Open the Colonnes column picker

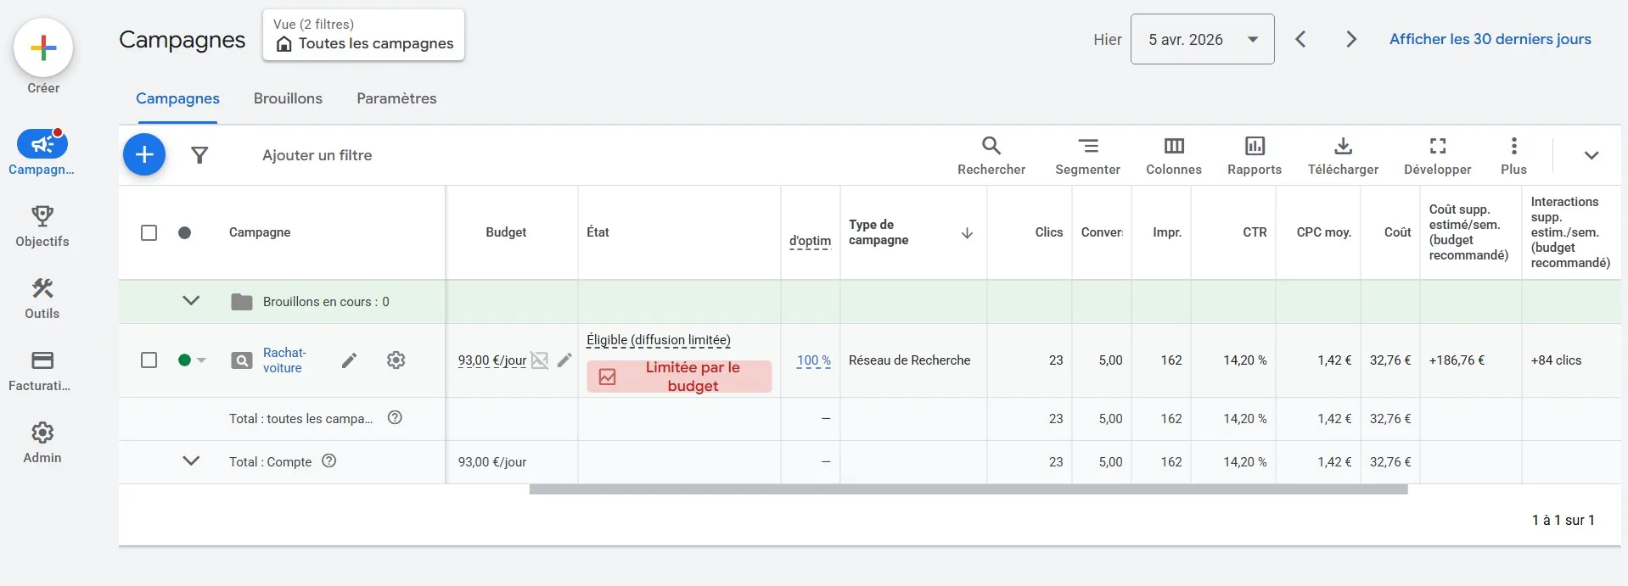(x=1174, y=155)
